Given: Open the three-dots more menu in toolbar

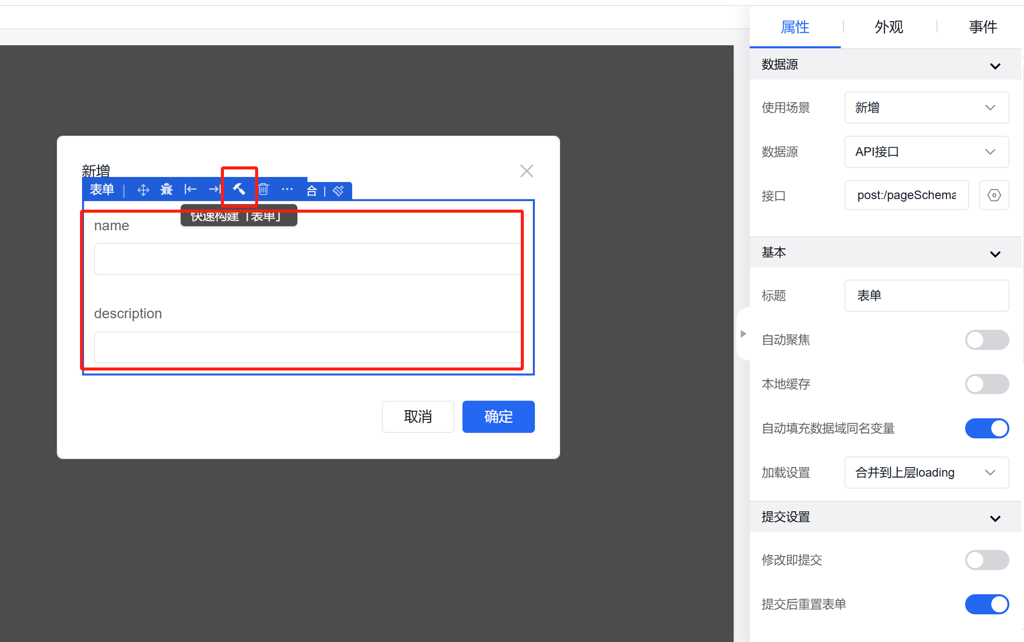Looking at the screenshot, I should point(287,190).
